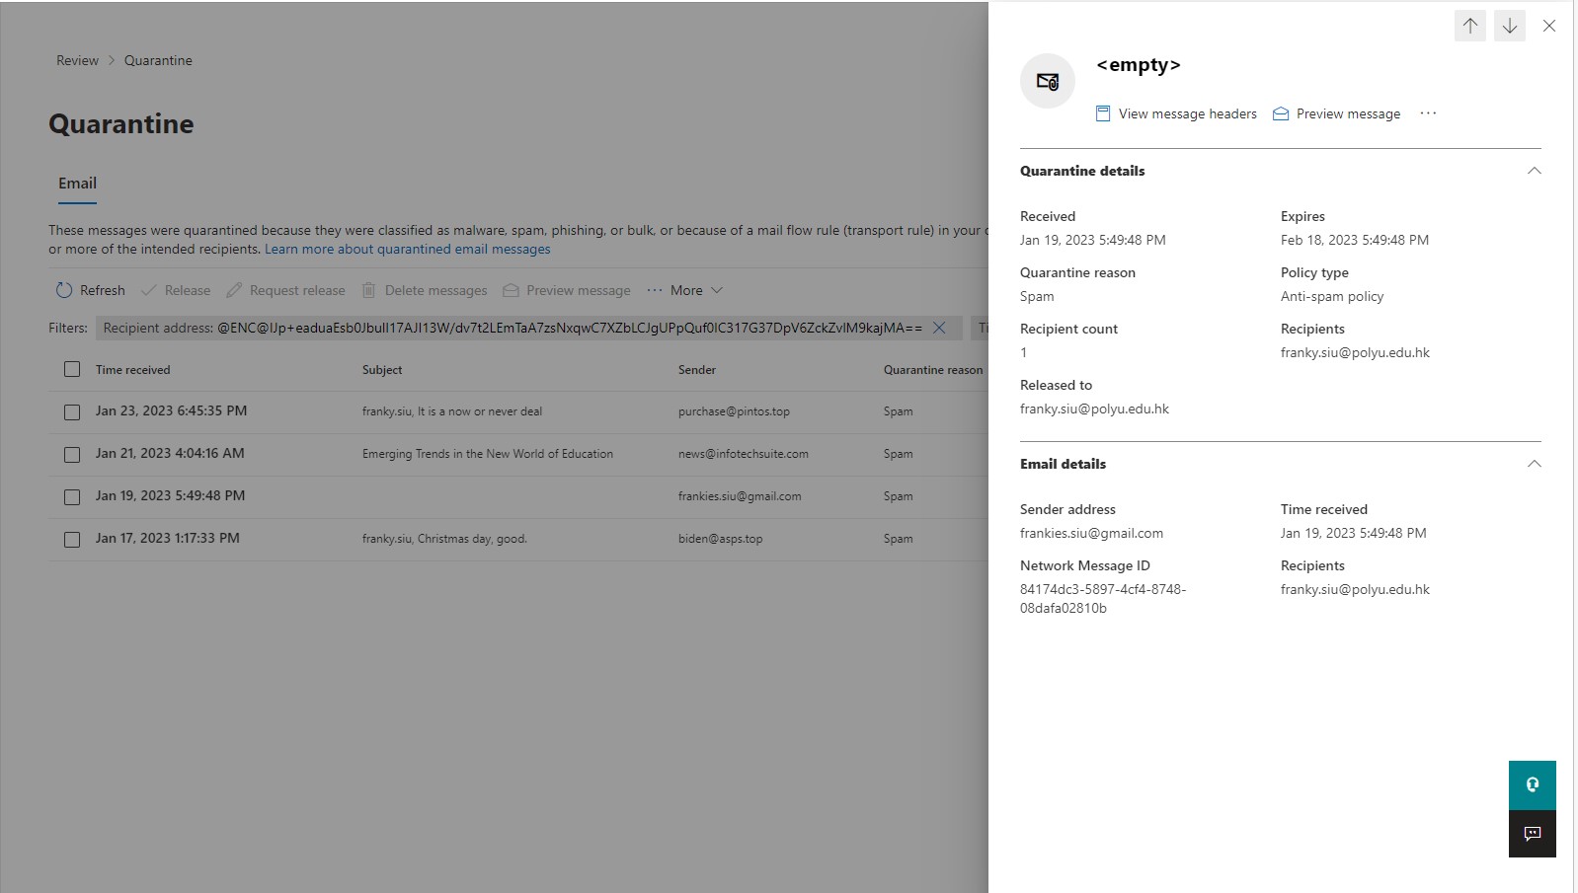Screen dimensions: 1578x893
Task: Open the more actions ellipsis in the details panel
Action: (x=1428, y=113)
